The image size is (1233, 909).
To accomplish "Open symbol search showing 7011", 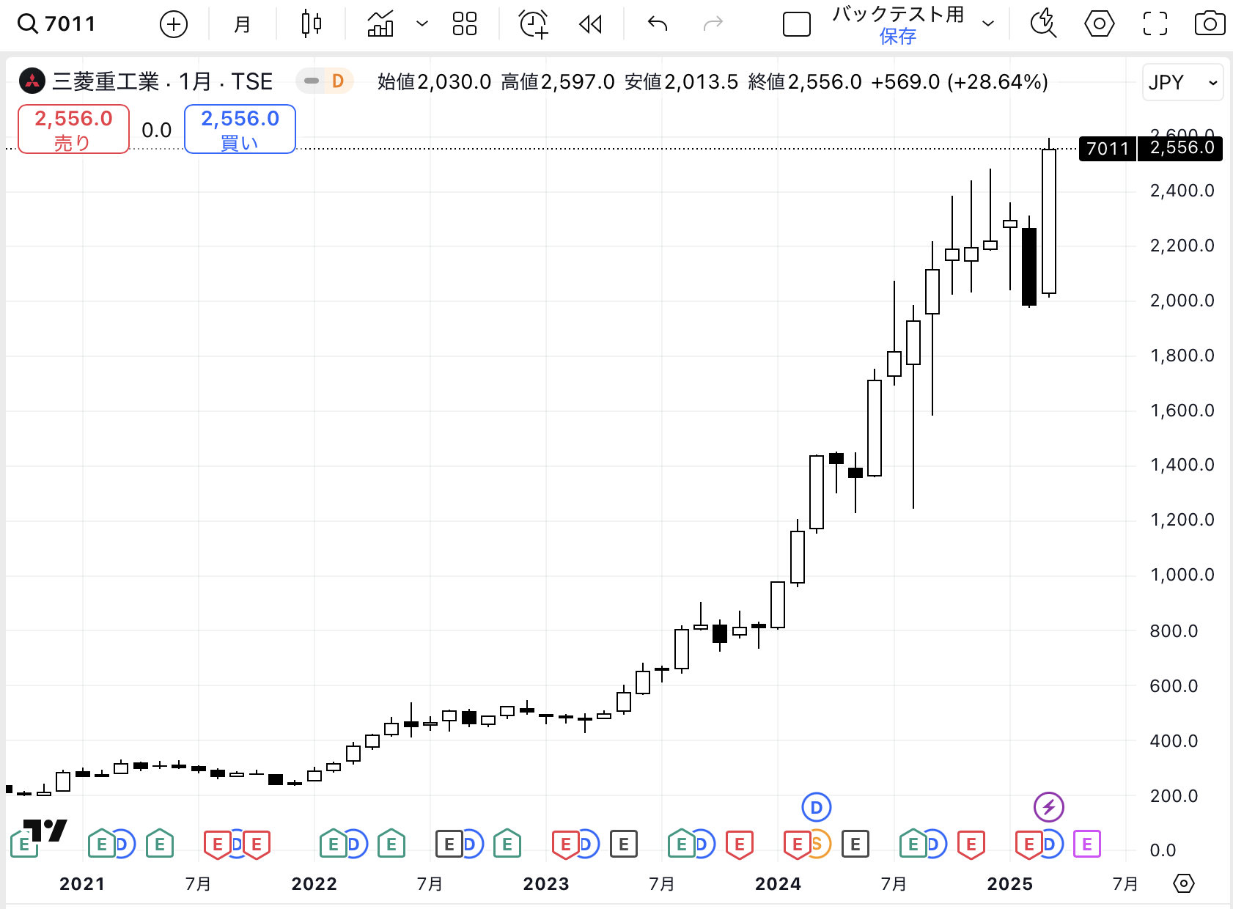I will pos(57,24).
